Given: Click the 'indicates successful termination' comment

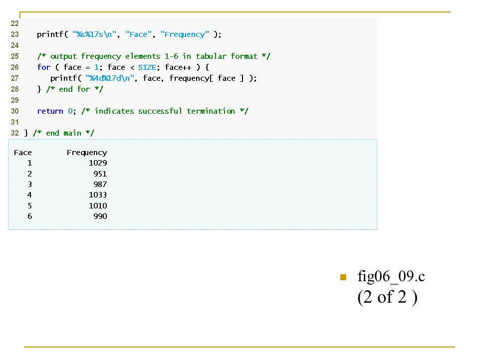Looking at the screenshot, I should 165,111.
